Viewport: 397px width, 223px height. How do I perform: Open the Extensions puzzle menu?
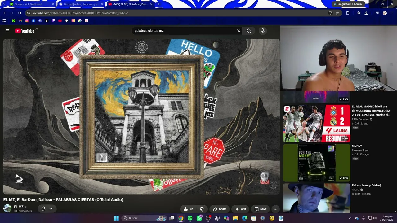(x=348, y=13)
